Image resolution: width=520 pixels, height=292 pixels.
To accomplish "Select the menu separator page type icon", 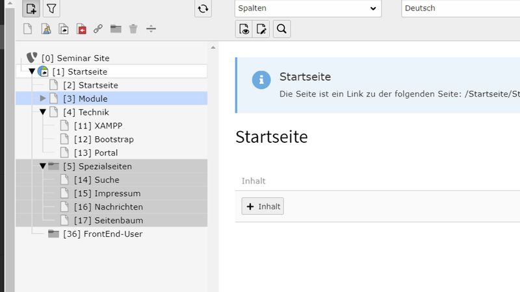I will point(151,29).
